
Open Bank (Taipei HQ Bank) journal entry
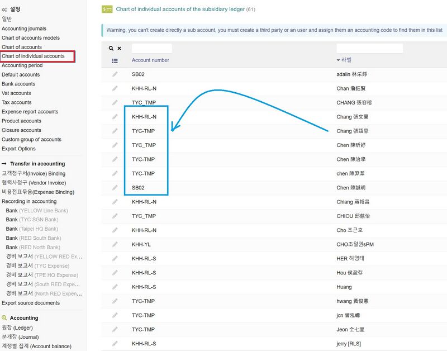coord(32,229)
